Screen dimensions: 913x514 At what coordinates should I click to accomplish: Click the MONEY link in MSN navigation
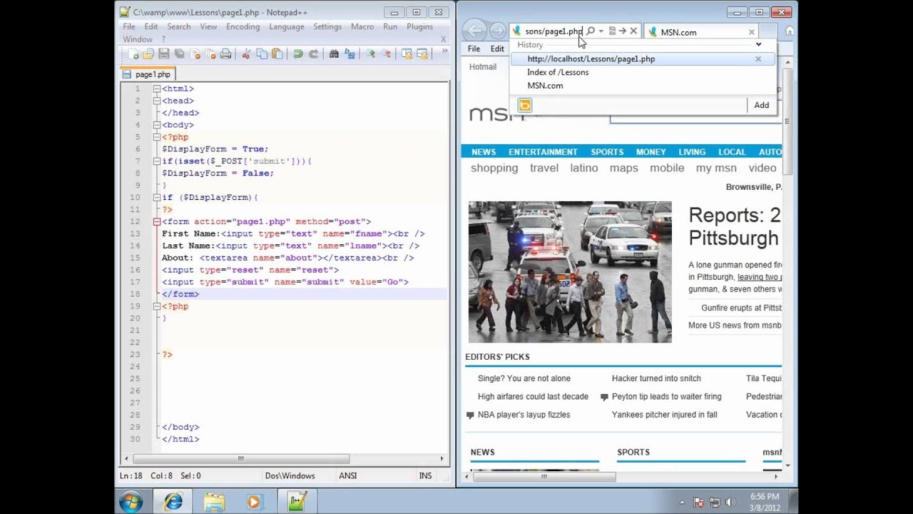click(651, 152)
